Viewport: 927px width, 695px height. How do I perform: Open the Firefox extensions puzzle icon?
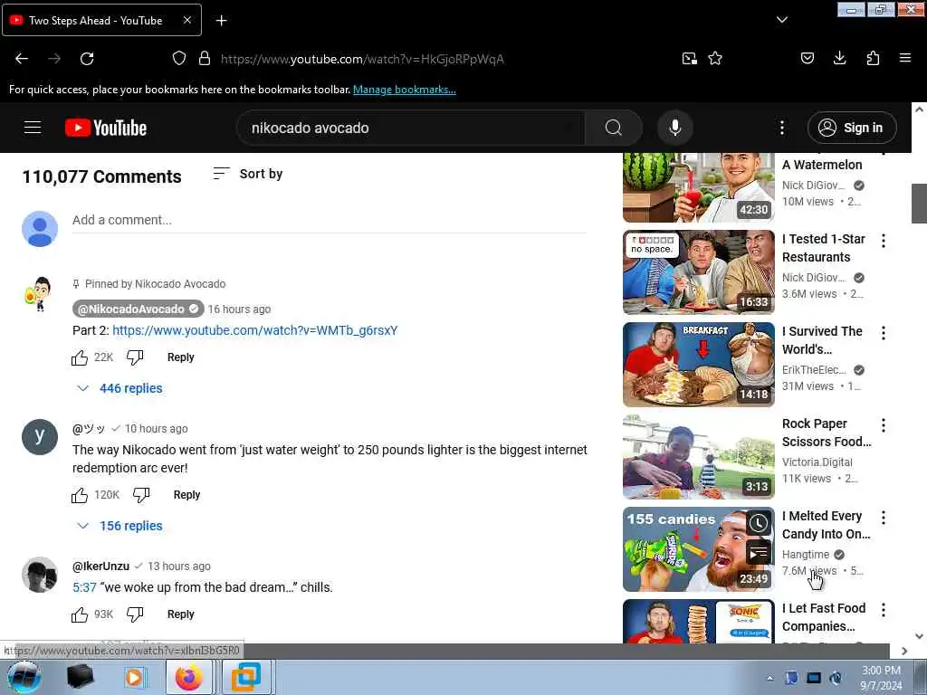click(x=873, y=58)
